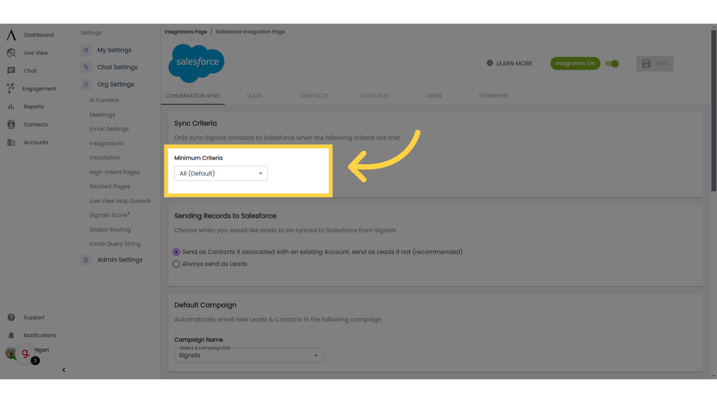The image size is (717, 403).
Task: Open Signals Score settings
Action: (x=109, y=215)
